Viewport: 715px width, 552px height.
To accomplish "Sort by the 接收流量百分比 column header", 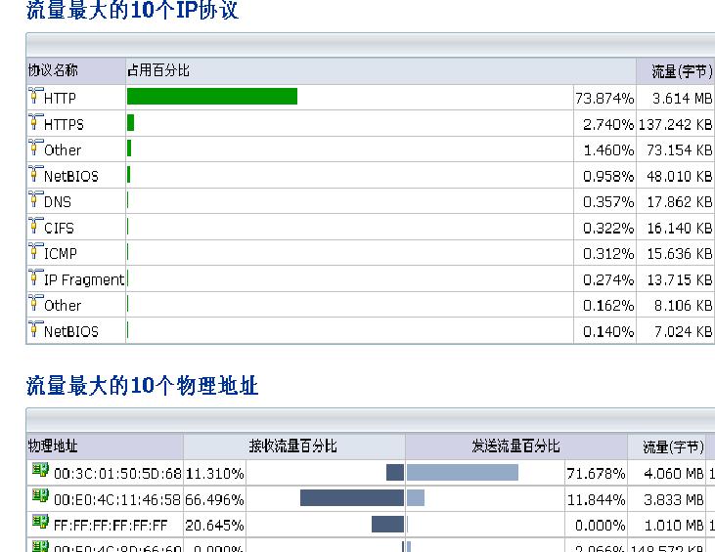I will coord(292,446).
